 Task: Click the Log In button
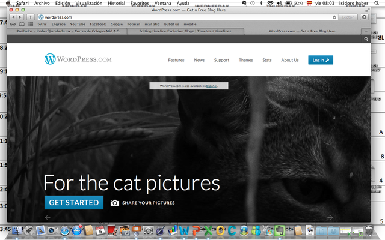[x=321, y=60]
